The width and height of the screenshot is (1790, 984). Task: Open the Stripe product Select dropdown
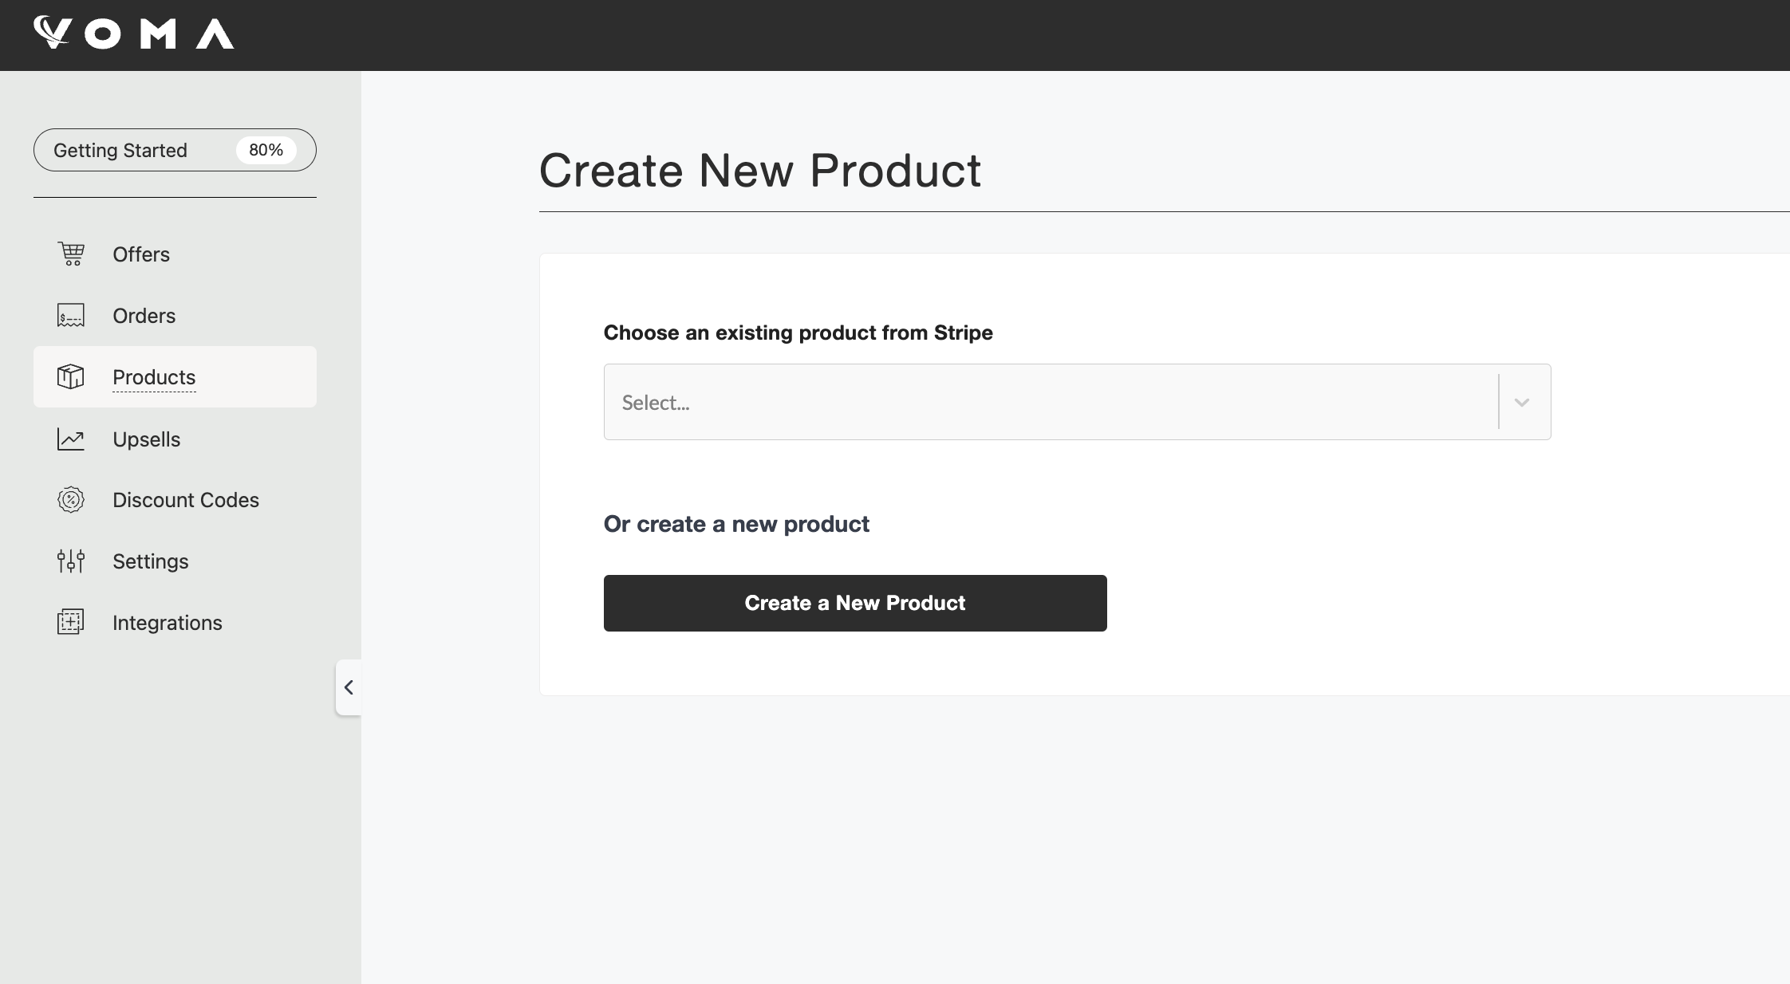click(x=1077, y=402)
